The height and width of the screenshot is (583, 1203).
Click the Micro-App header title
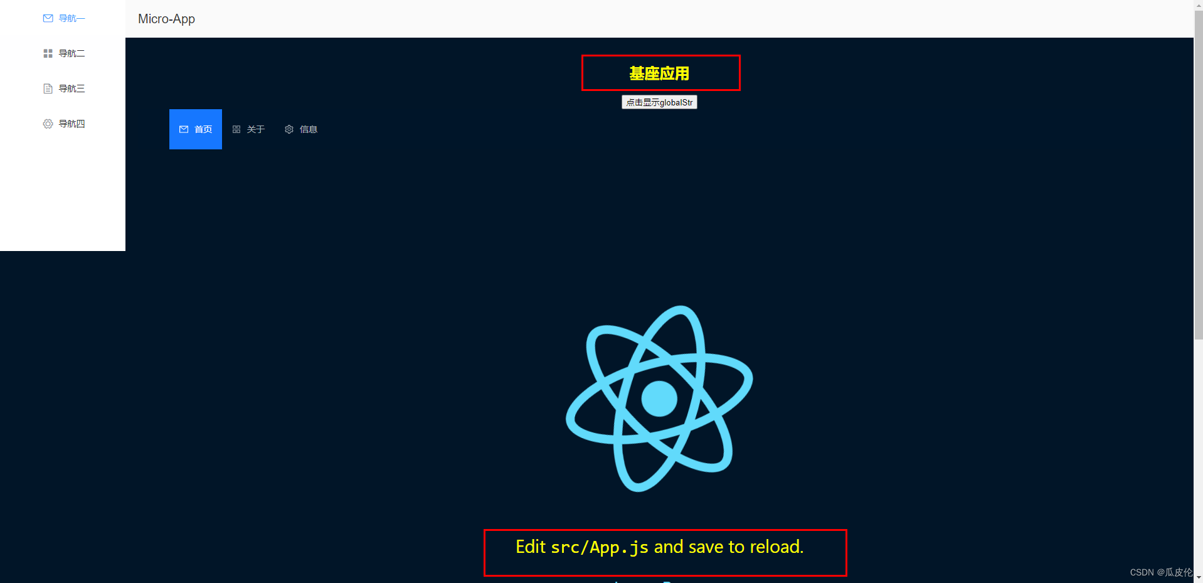[x=166, y=19]
